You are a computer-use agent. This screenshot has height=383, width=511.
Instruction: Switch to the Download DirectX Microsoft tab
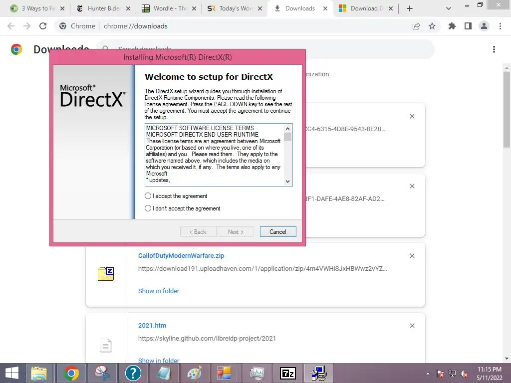pos(366,8)
